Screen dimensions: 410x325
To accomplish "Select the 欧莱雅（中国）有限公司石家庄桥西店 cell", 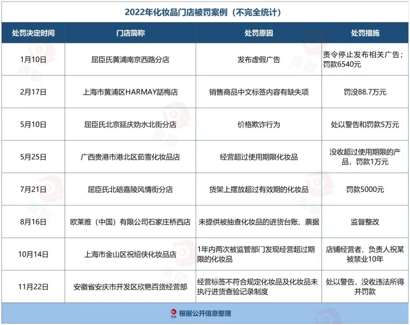I will tap(130, 222).
